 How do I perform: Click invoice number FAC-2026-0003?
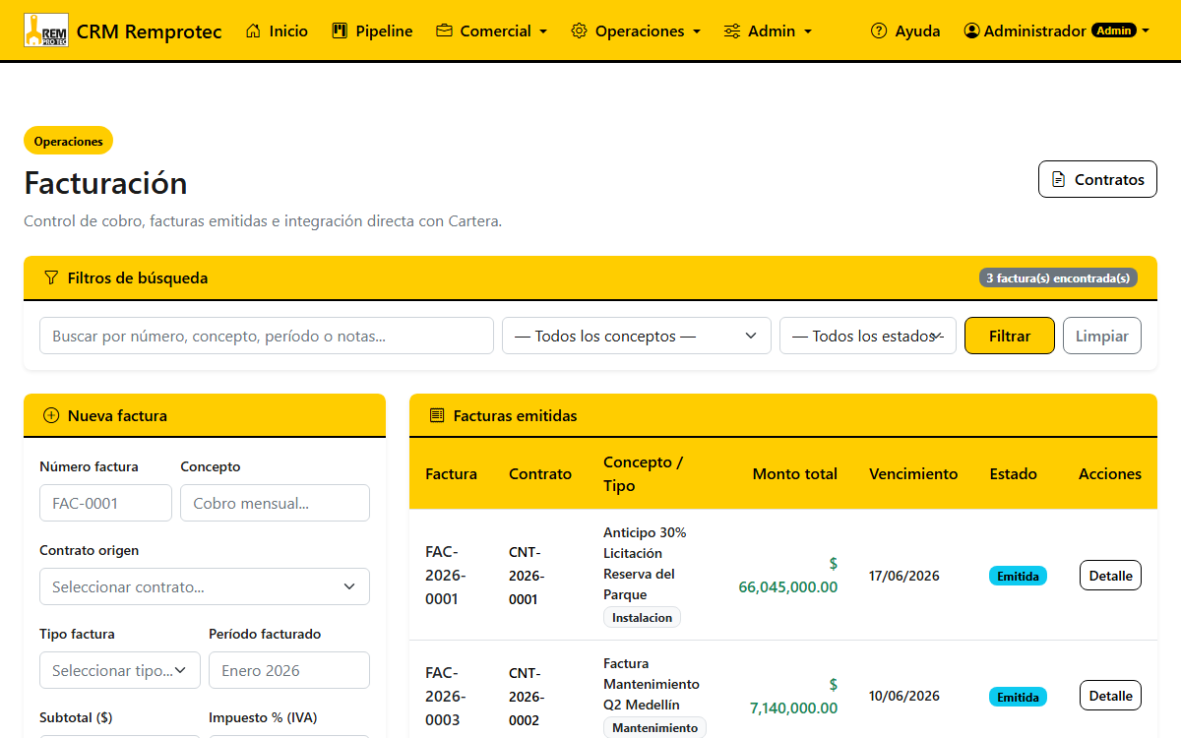[x=446, y=697]
